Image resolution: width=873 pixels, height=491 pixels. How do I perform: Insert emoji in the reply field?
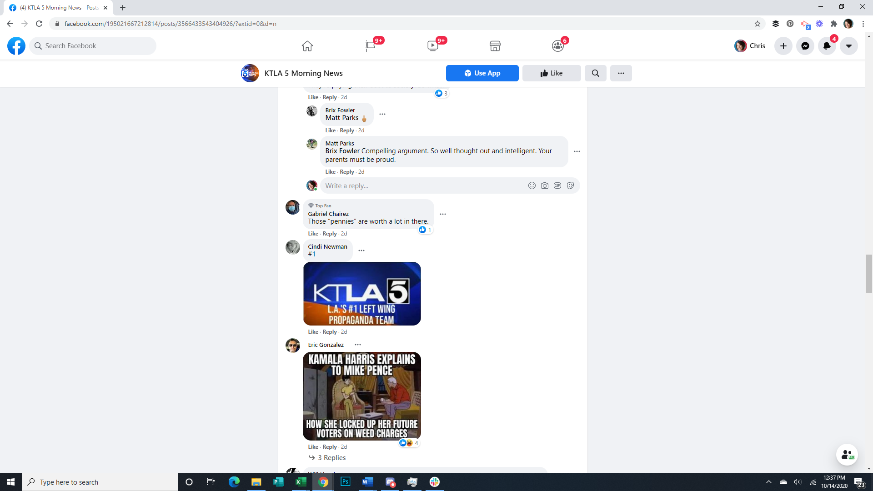pyautogui.click(x=532, y=185)
